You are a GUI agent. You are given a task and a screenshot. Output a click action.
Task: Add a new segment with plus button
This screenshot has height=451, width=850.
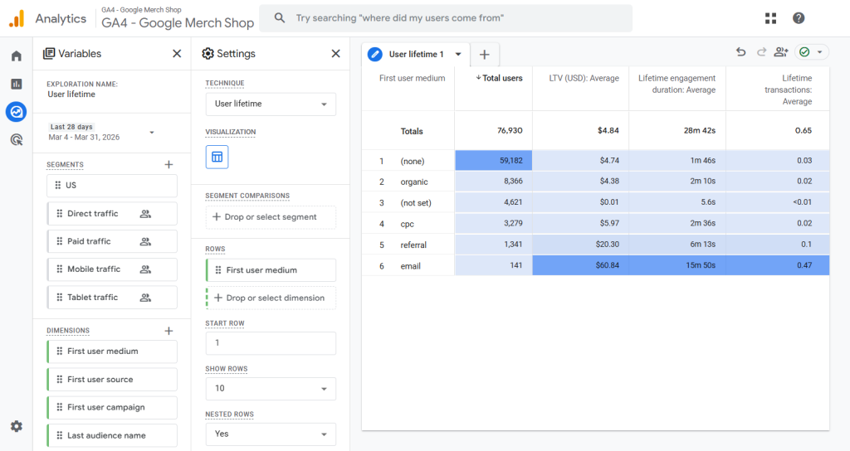coord(169,165)
